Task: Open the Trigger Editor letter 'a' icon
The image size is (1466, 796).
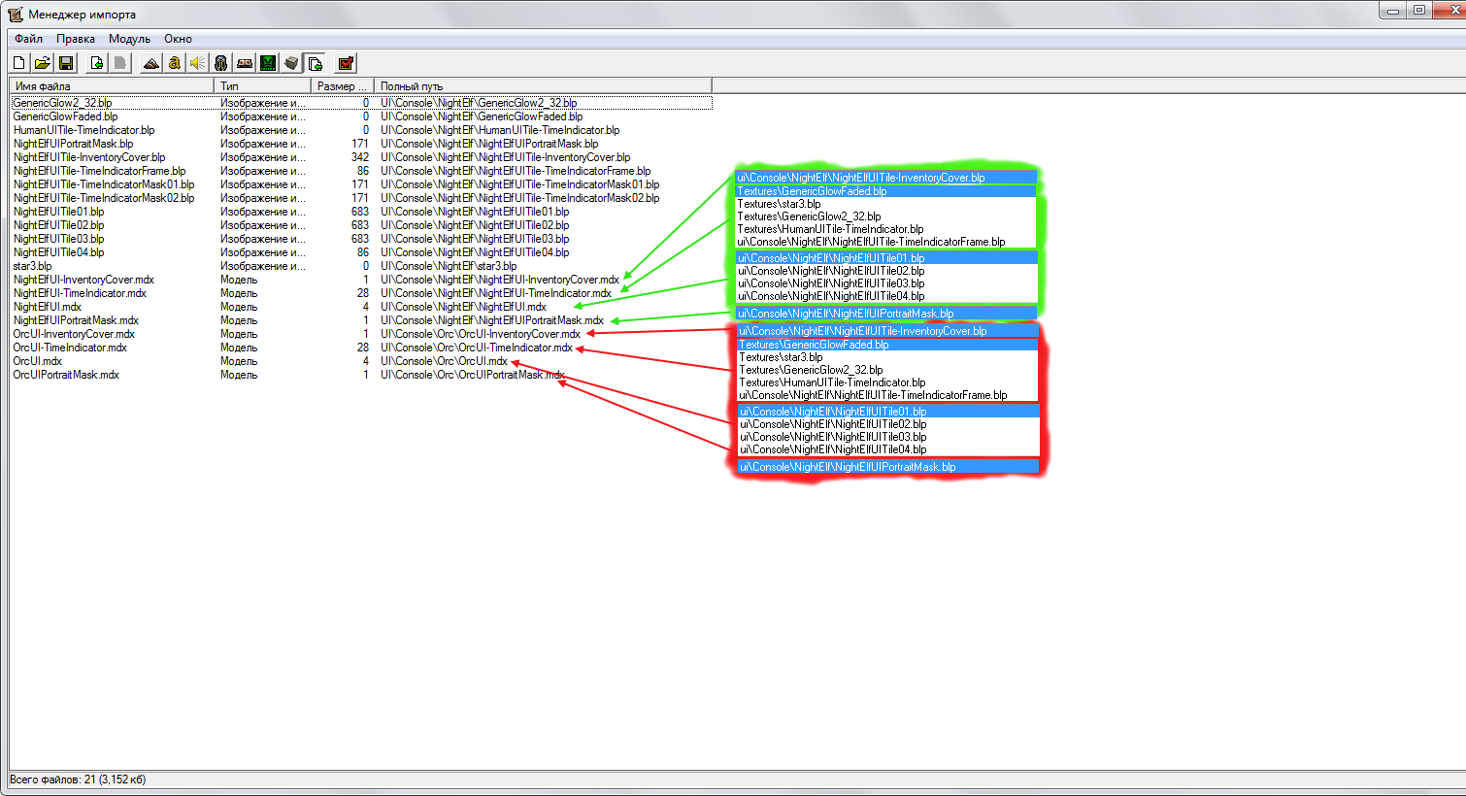Action: [x=174, y=63]
